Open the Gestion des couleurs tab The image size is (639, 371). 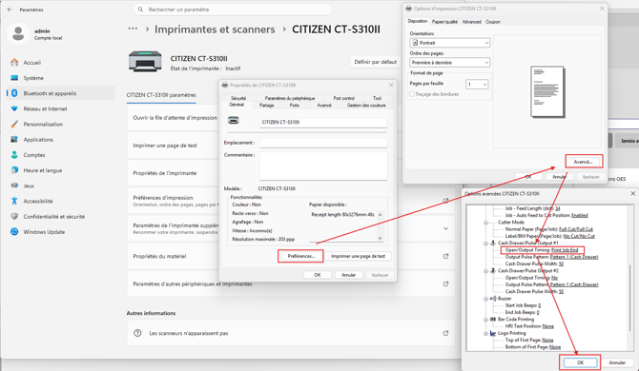(366, 106)
